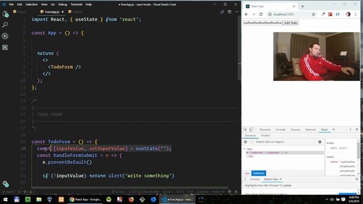Select the React tab in DevTools
Image resolution: width=363 pixels, height=204 pixels.
(x=324, y=130)
